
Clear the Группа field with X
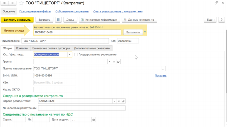(114, 62)
